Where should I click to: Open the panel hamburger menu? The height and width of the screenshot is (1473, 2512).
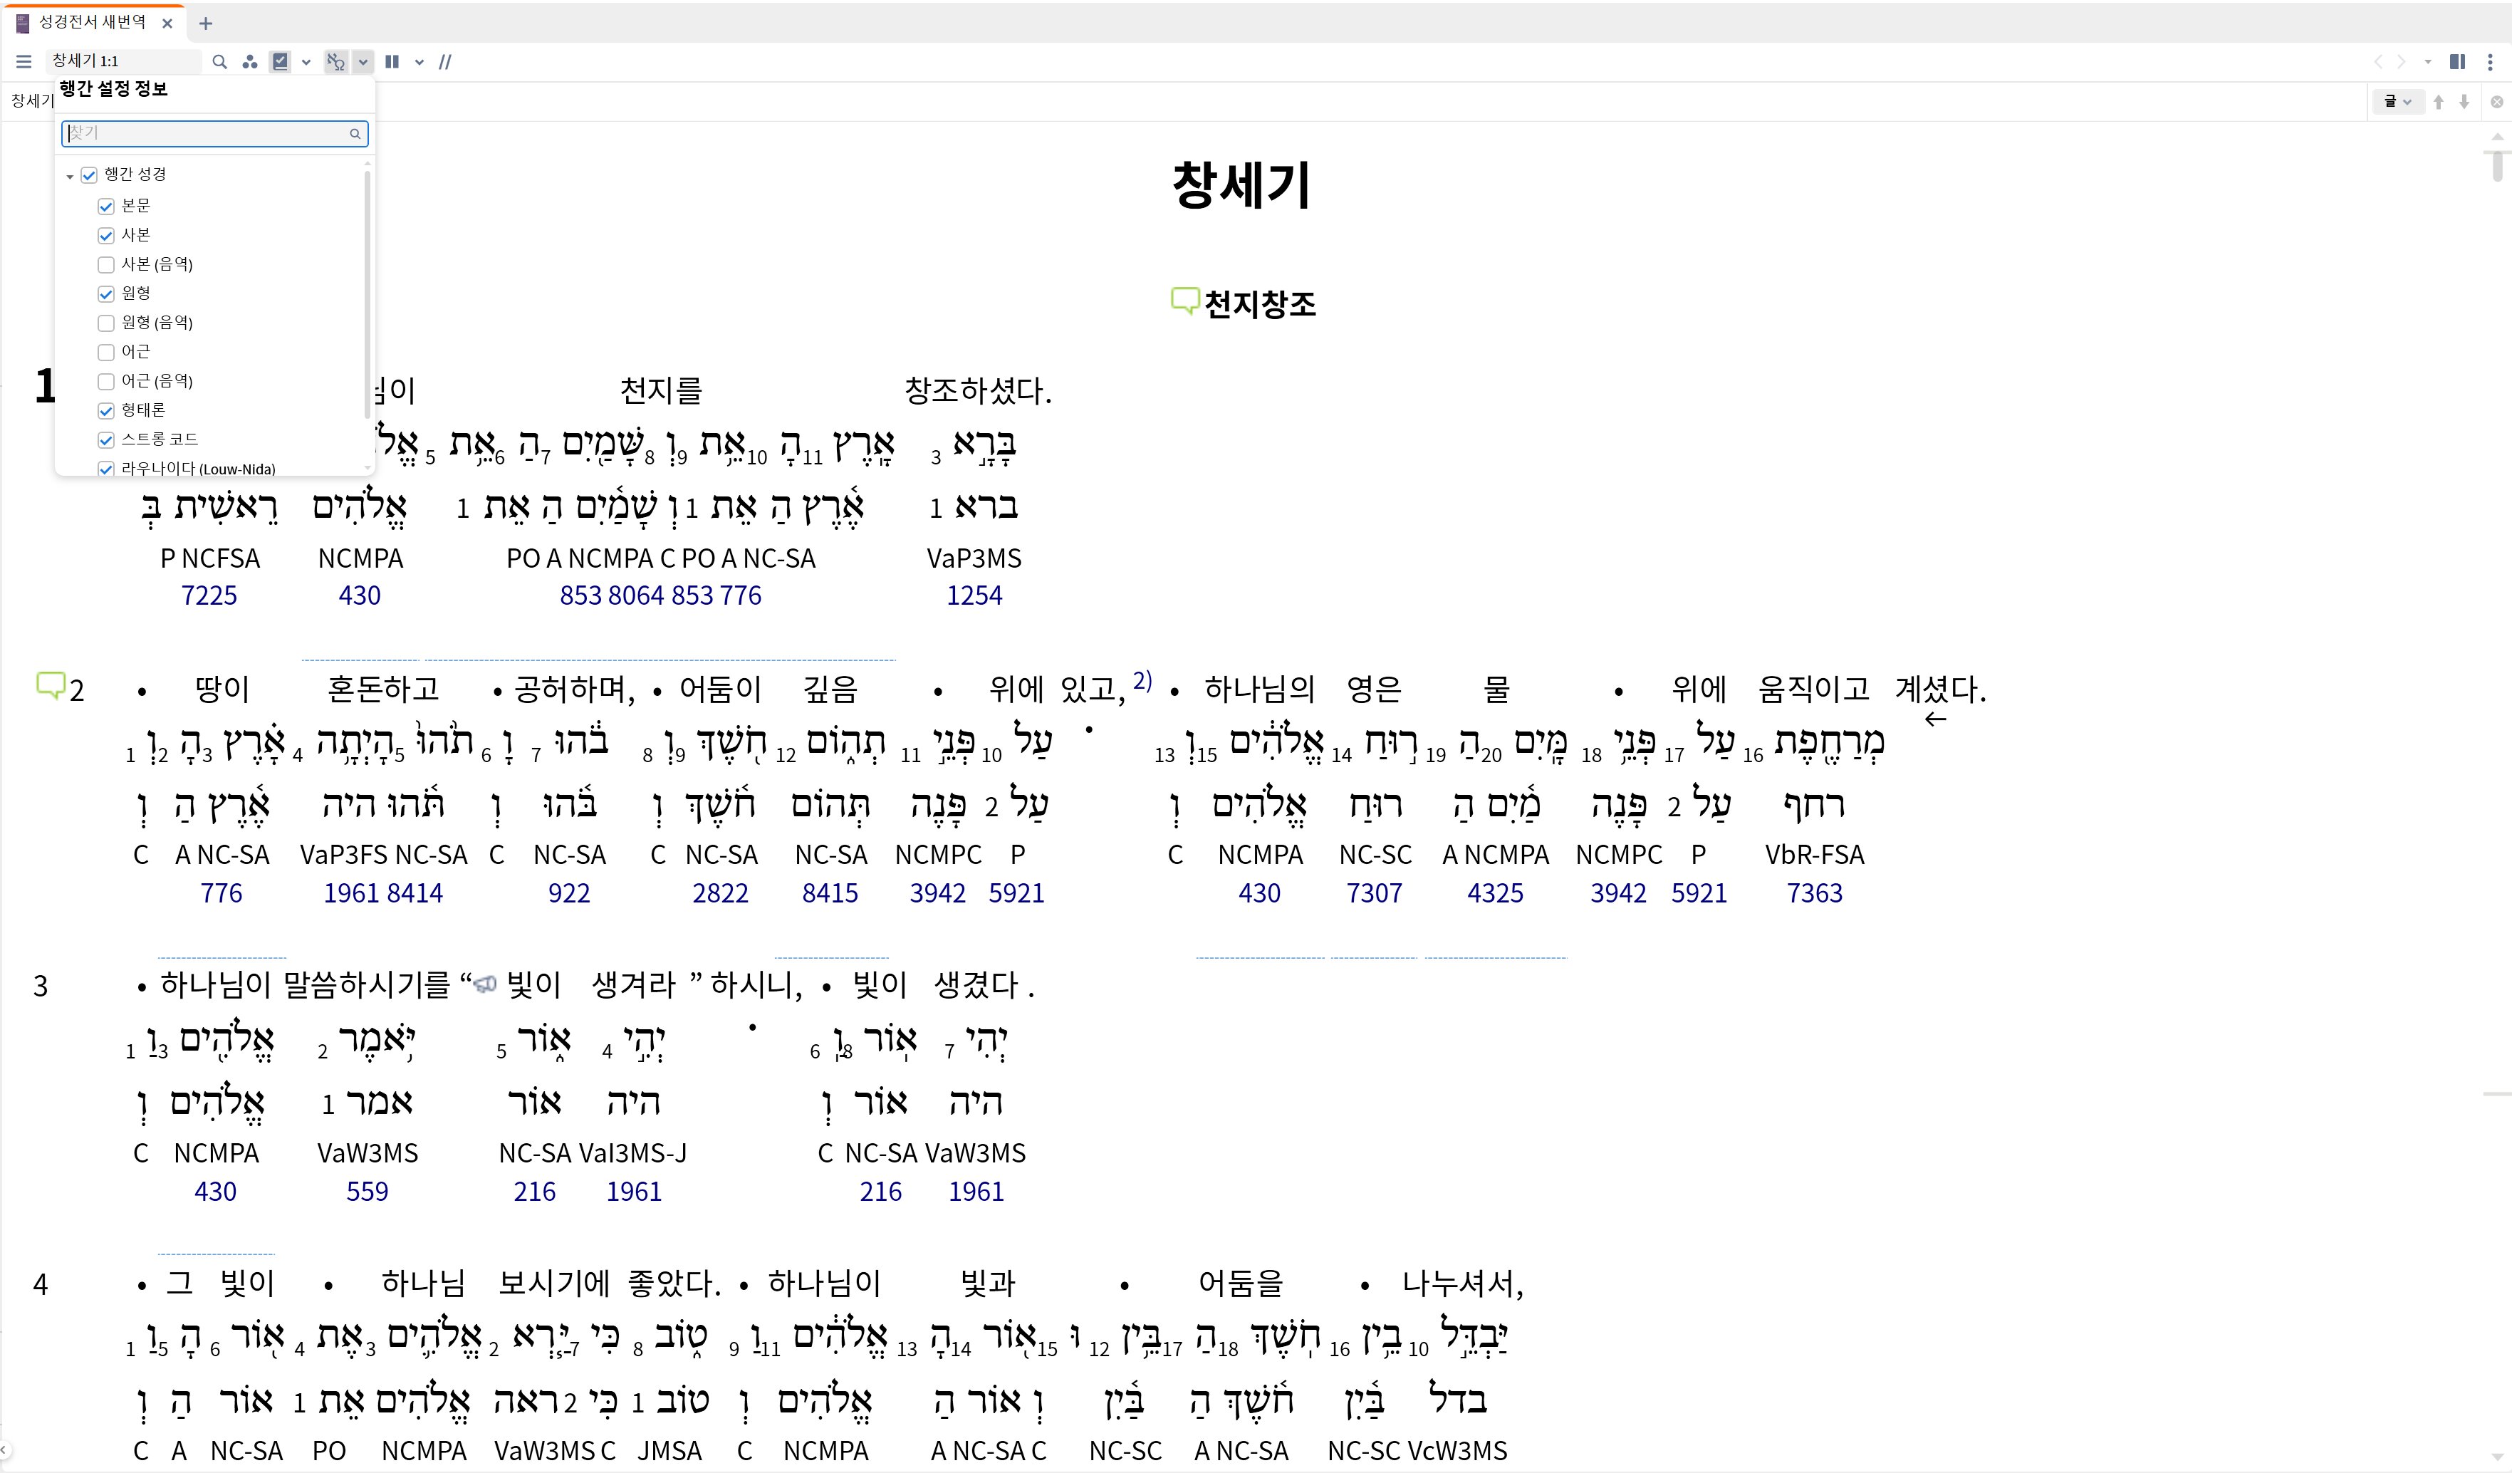(24, 62)
